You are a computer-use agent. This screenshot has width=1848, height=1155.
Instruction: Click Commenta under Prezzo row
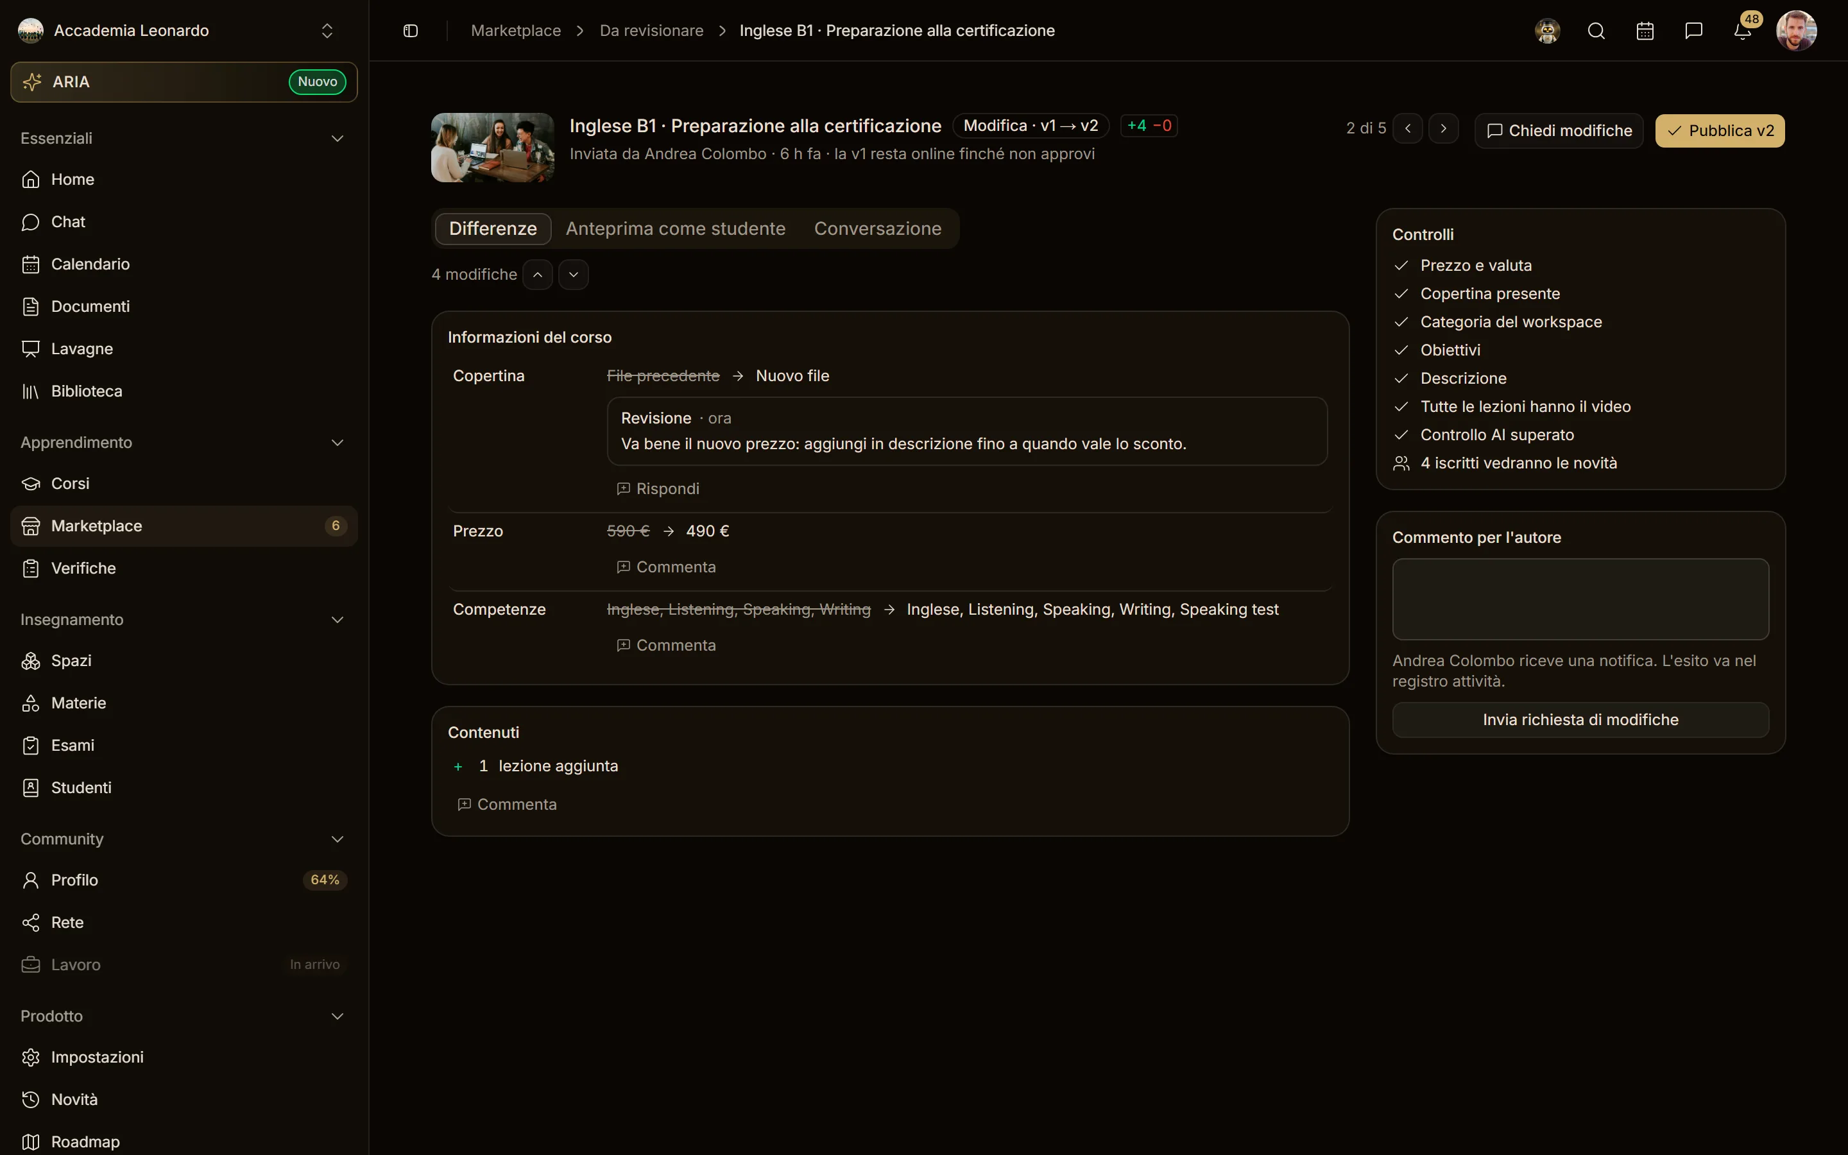(666, 567)
